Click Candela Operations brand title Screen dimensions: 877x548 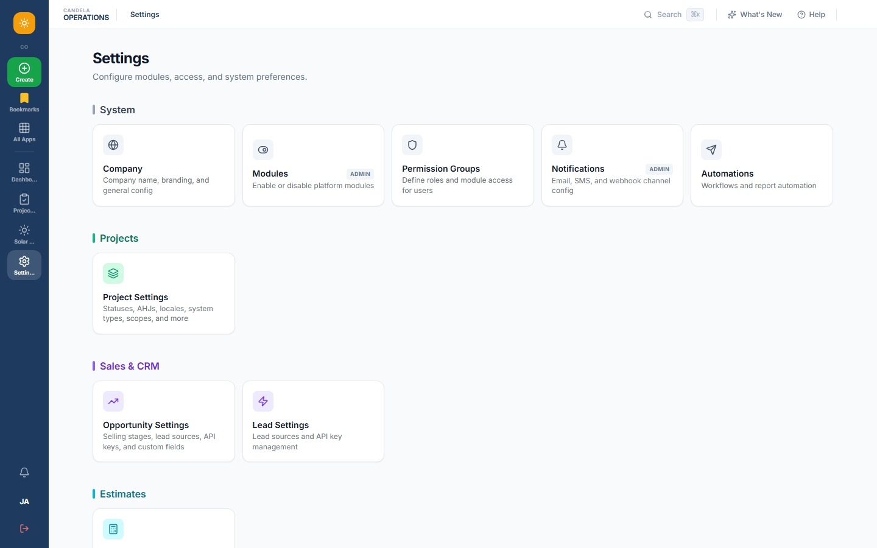pyautogui.click(x=86, y=15)
